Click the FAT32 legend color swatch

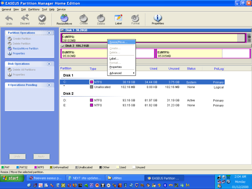click(18, 167)
